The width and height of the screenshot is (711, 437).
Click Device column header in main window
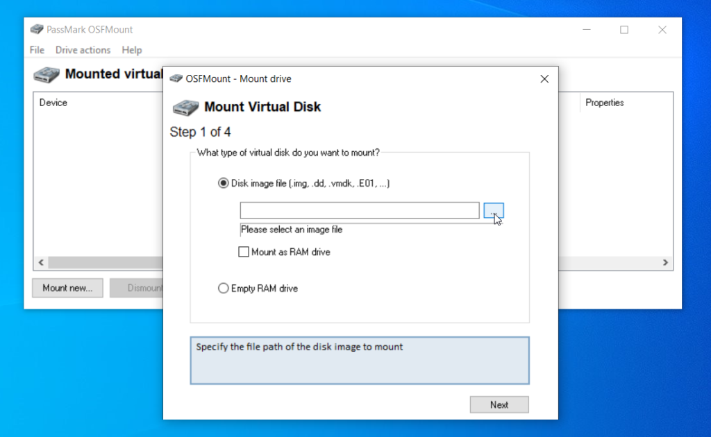pyautogui.click(x=53, y=103)
